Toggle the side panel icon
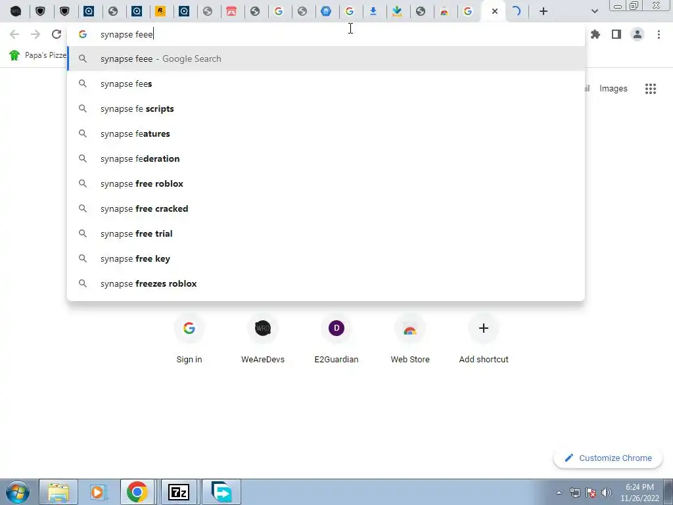Screen dimensions: 673x505 (x=616, y=34)
